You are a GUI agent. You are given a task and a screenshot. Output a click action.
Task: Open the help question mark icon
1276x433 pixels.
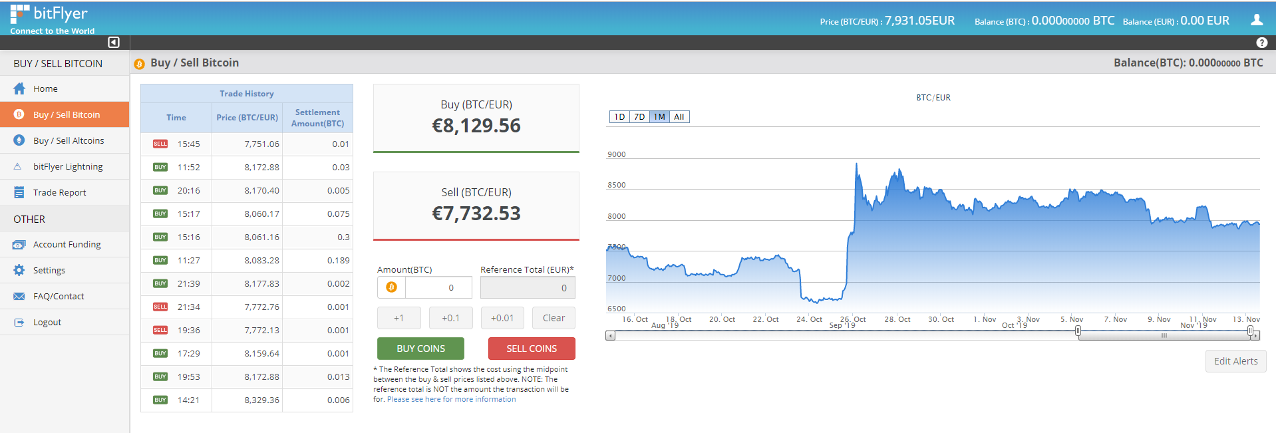1261,43
